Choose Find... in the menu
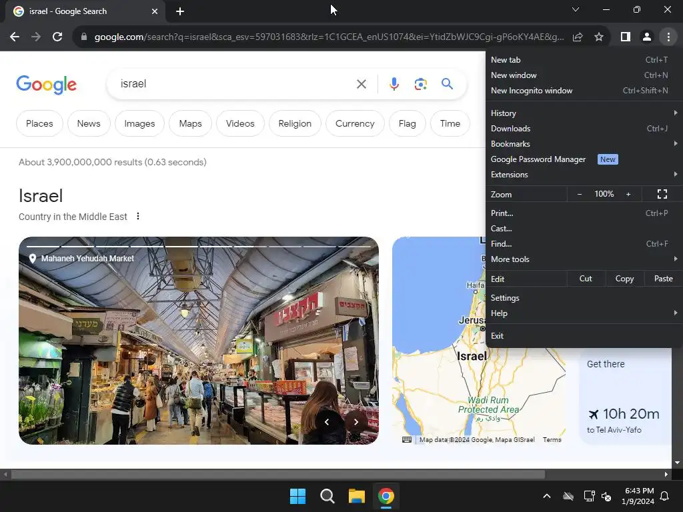 coord(584,244)
